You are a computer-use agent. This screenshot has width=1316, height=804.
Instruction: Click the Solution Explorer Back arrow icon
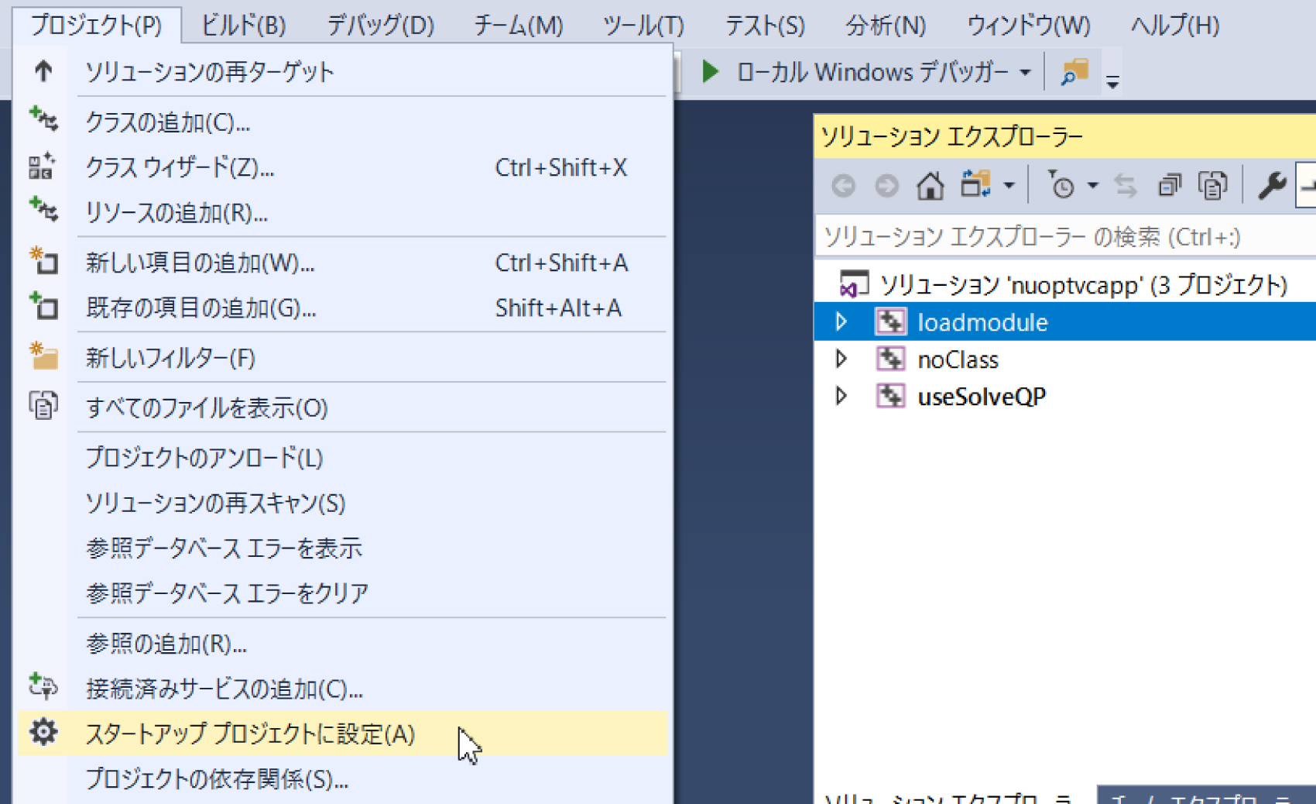click(x=843, y=186)
